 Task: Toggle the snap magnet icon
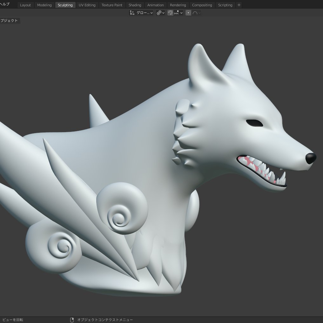click(170, 13)
